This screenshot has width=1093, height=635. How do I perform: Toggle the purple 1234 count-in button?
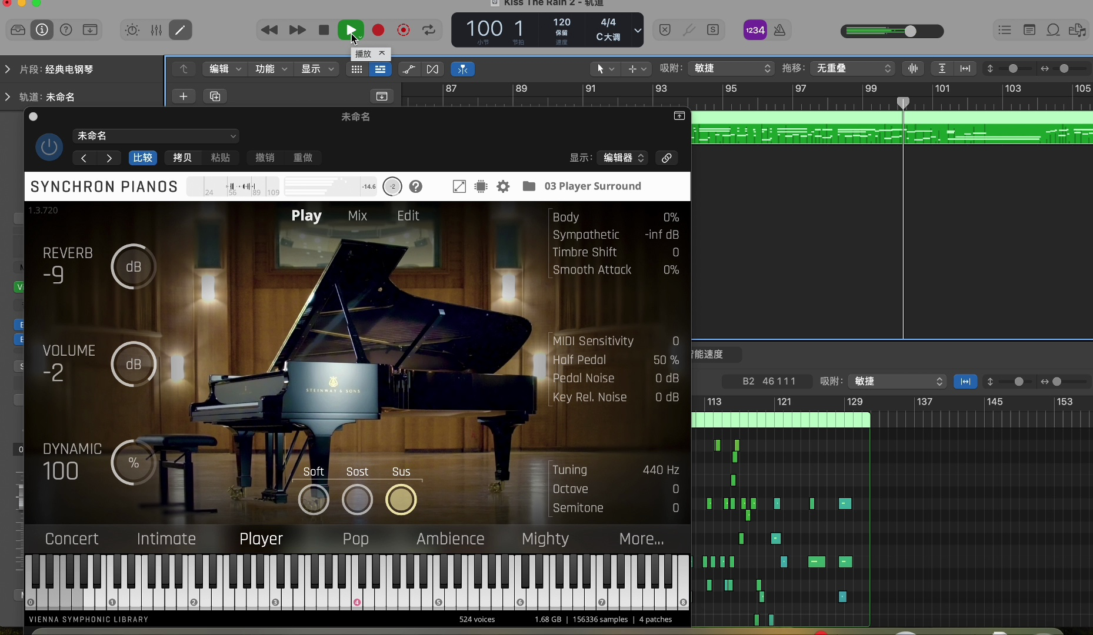(x=755, y=30)
